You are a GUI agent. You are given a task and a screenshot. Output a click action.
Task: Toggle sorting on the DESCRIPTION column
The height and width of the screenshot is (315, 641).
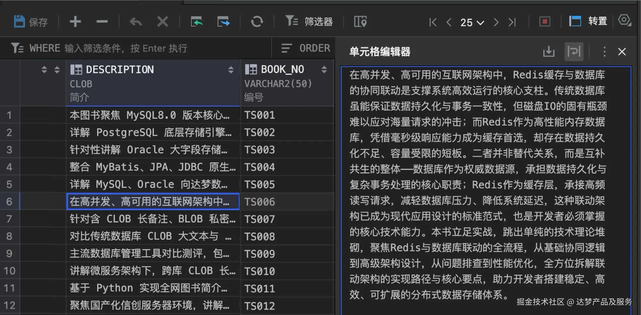(x=231, y=69)
